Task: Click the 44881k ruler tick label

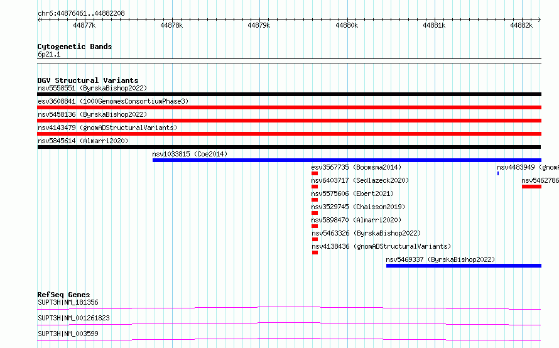Action: (x=434, y=25)
